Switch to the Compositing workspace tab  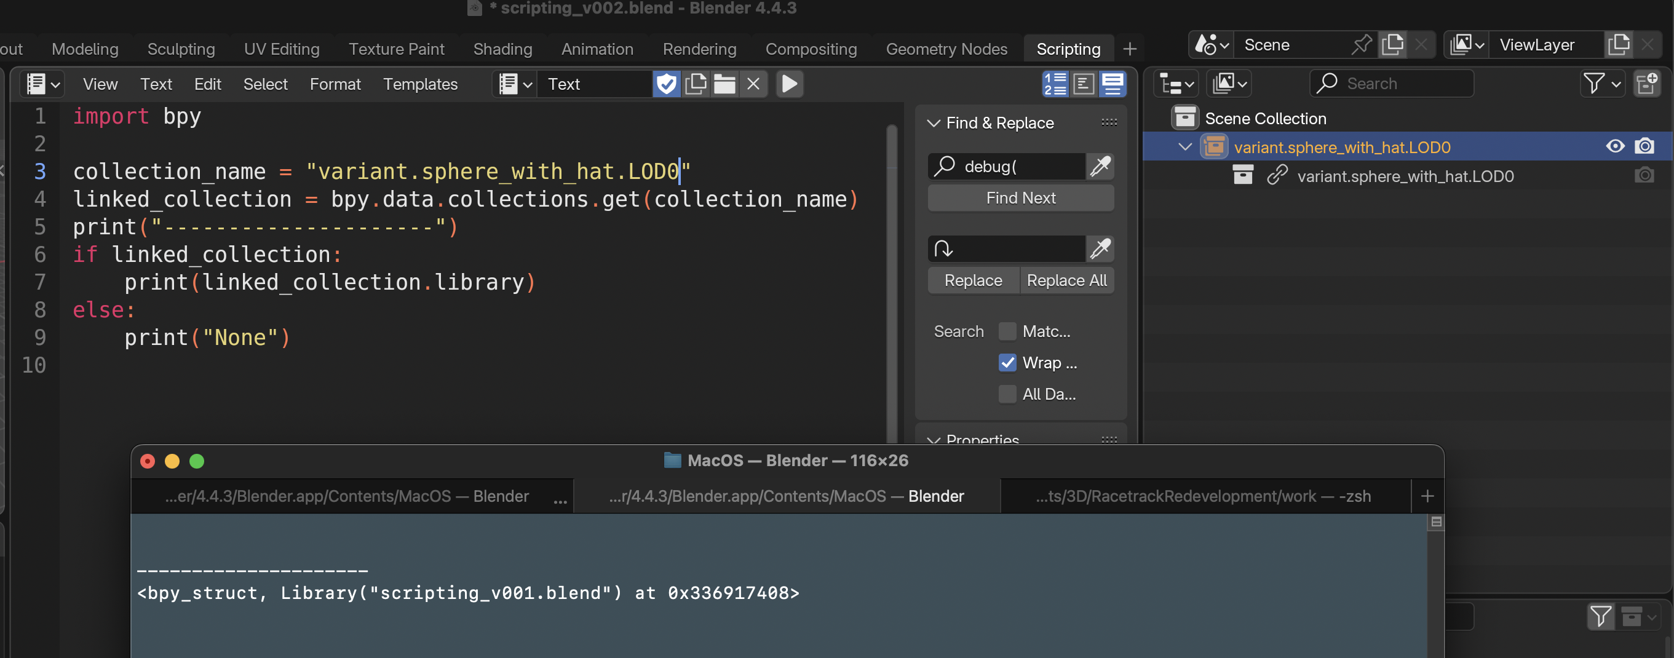811,49
